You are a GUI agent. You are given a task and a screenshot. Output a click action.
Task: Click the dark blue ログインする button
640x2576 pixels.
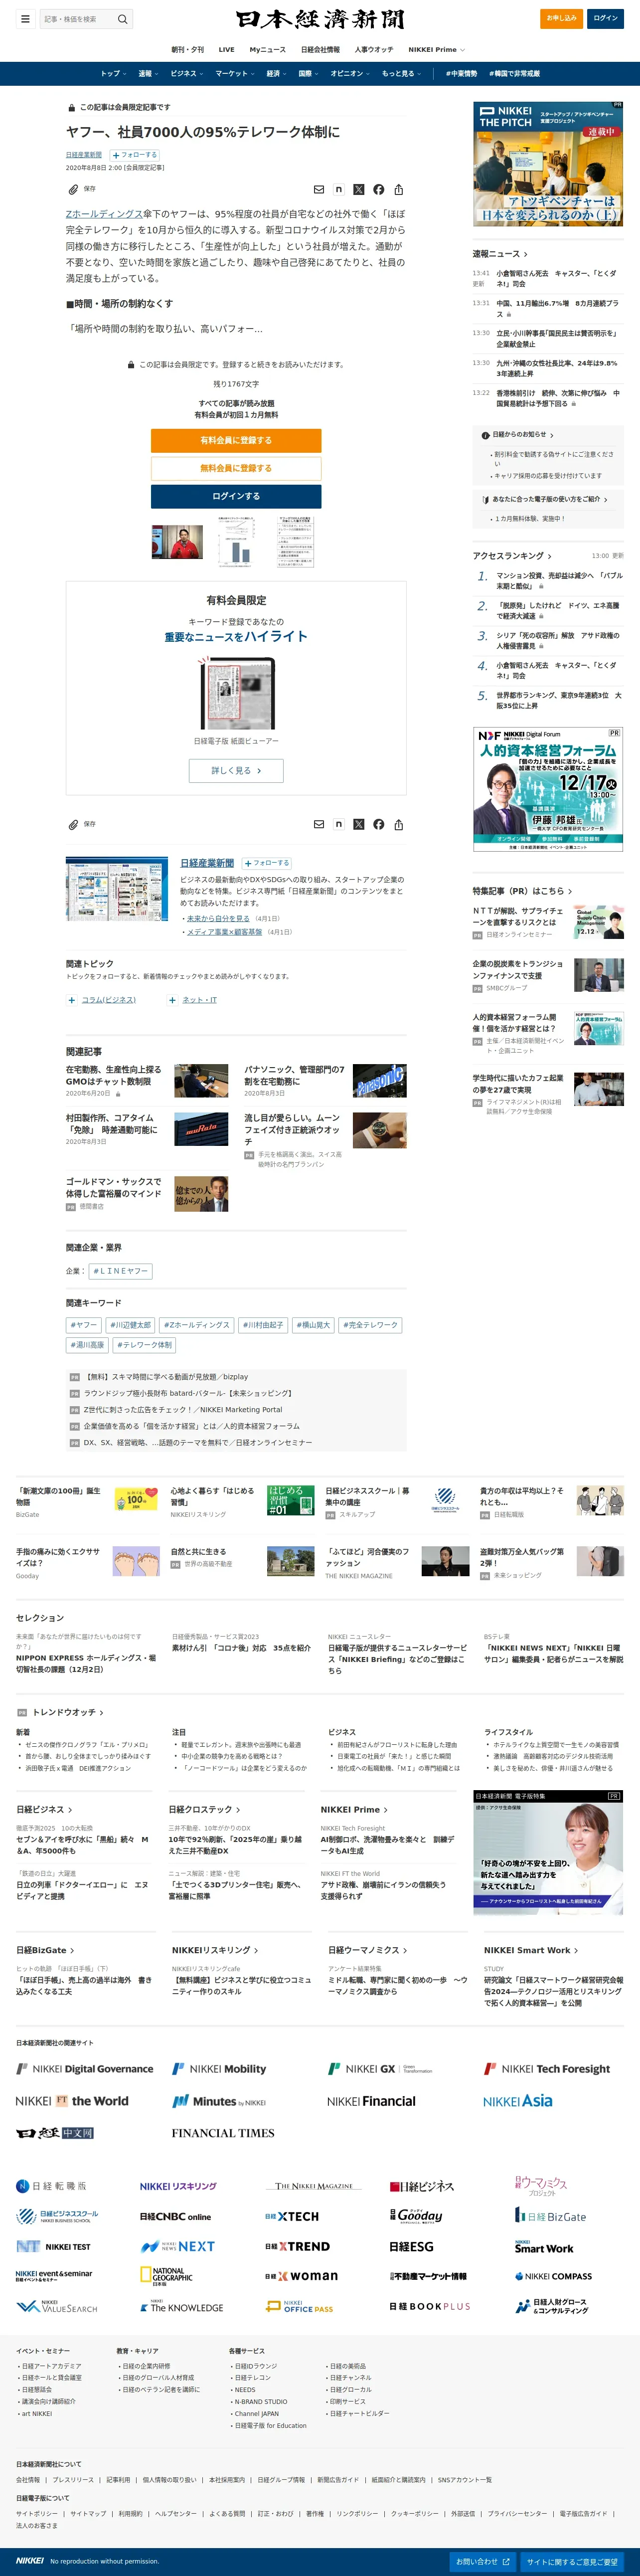click(x=236, y=496)
